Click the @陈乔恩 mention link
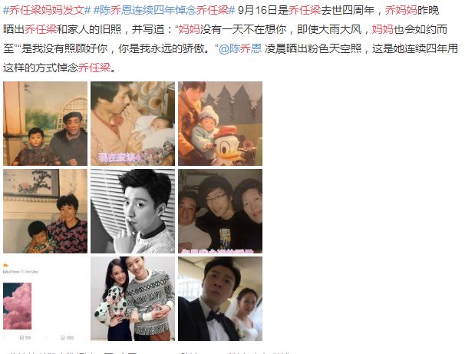Screen dimensions: 465x354 pos(240,48)
